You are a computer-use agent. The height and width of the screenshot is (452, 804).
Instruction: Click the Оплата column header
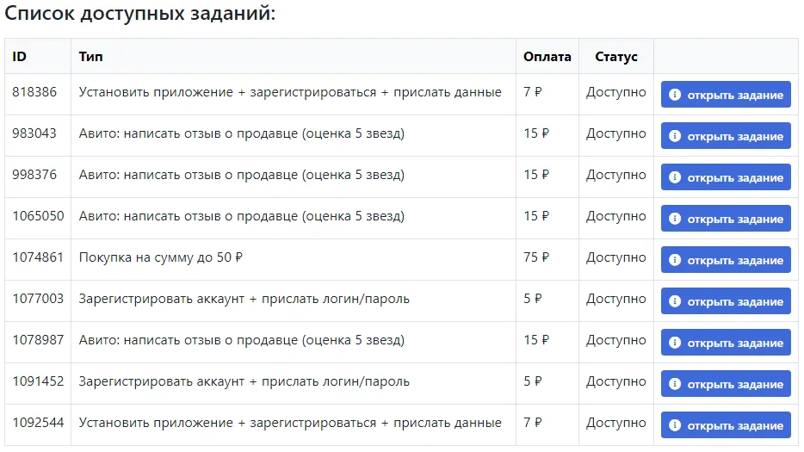tap(547, 57)
